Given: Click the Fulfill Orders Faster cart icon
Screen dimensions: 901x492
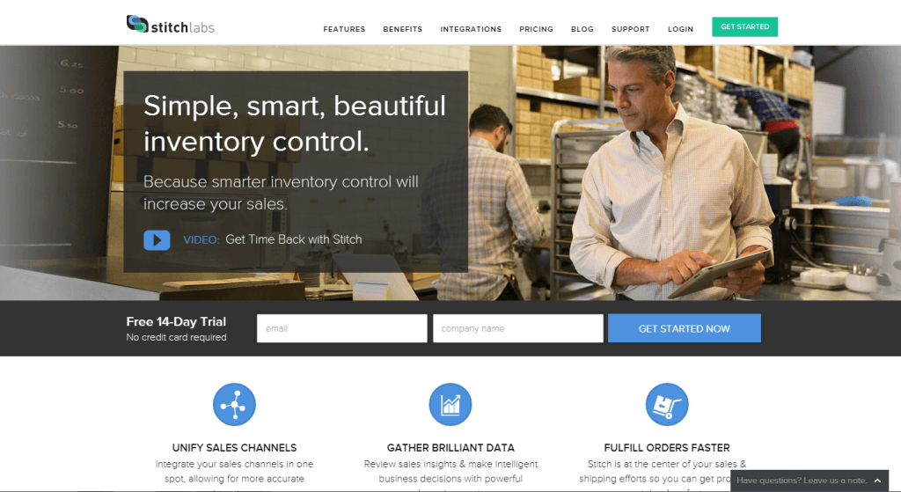Looking at the screenshot, I should 667,405.
